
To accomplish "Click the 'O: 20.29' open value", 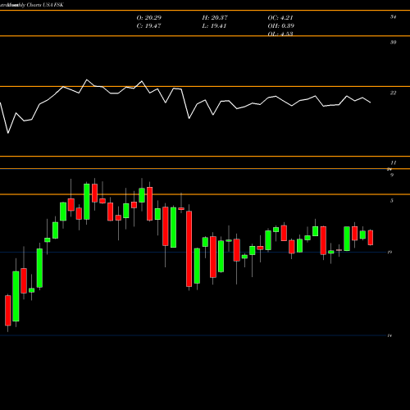I will (149, 18).
